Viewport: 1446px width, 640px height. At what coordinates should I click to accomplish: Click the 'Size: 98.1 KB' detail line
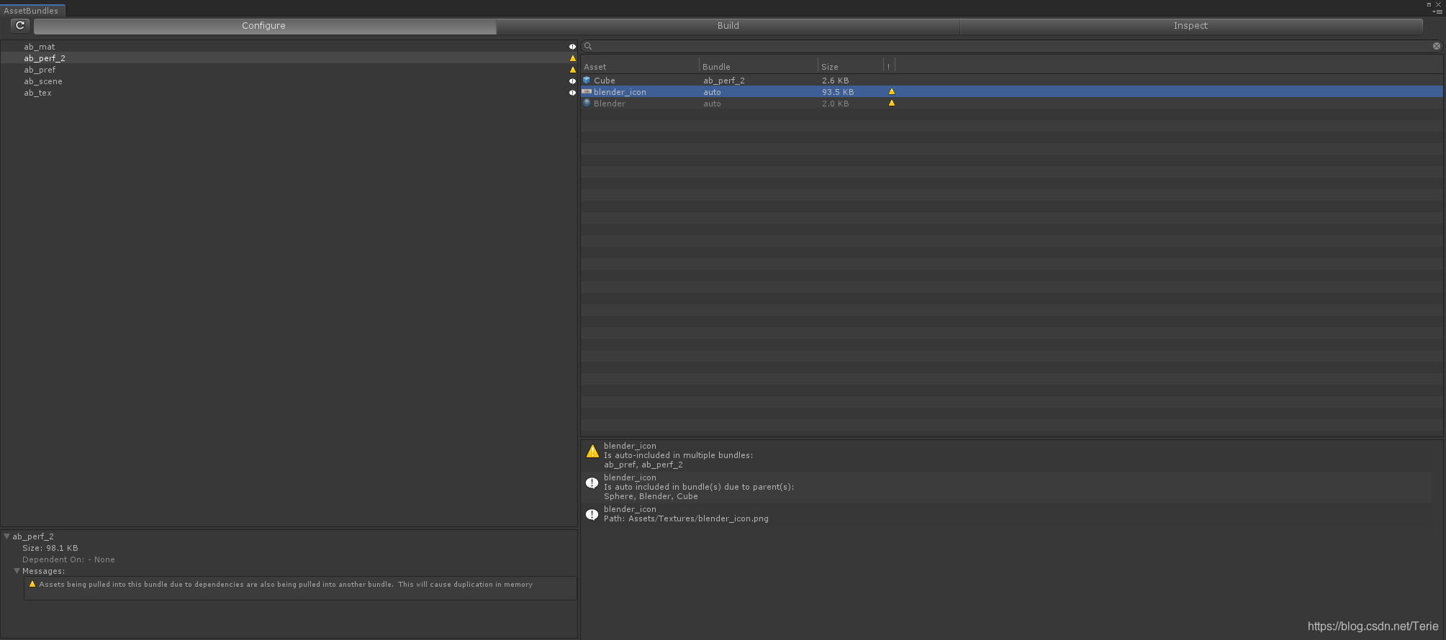point(50,548)
